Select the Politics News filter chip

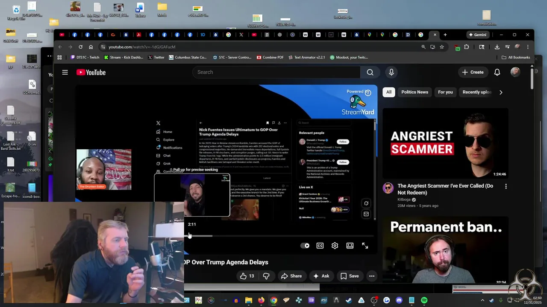415,92
